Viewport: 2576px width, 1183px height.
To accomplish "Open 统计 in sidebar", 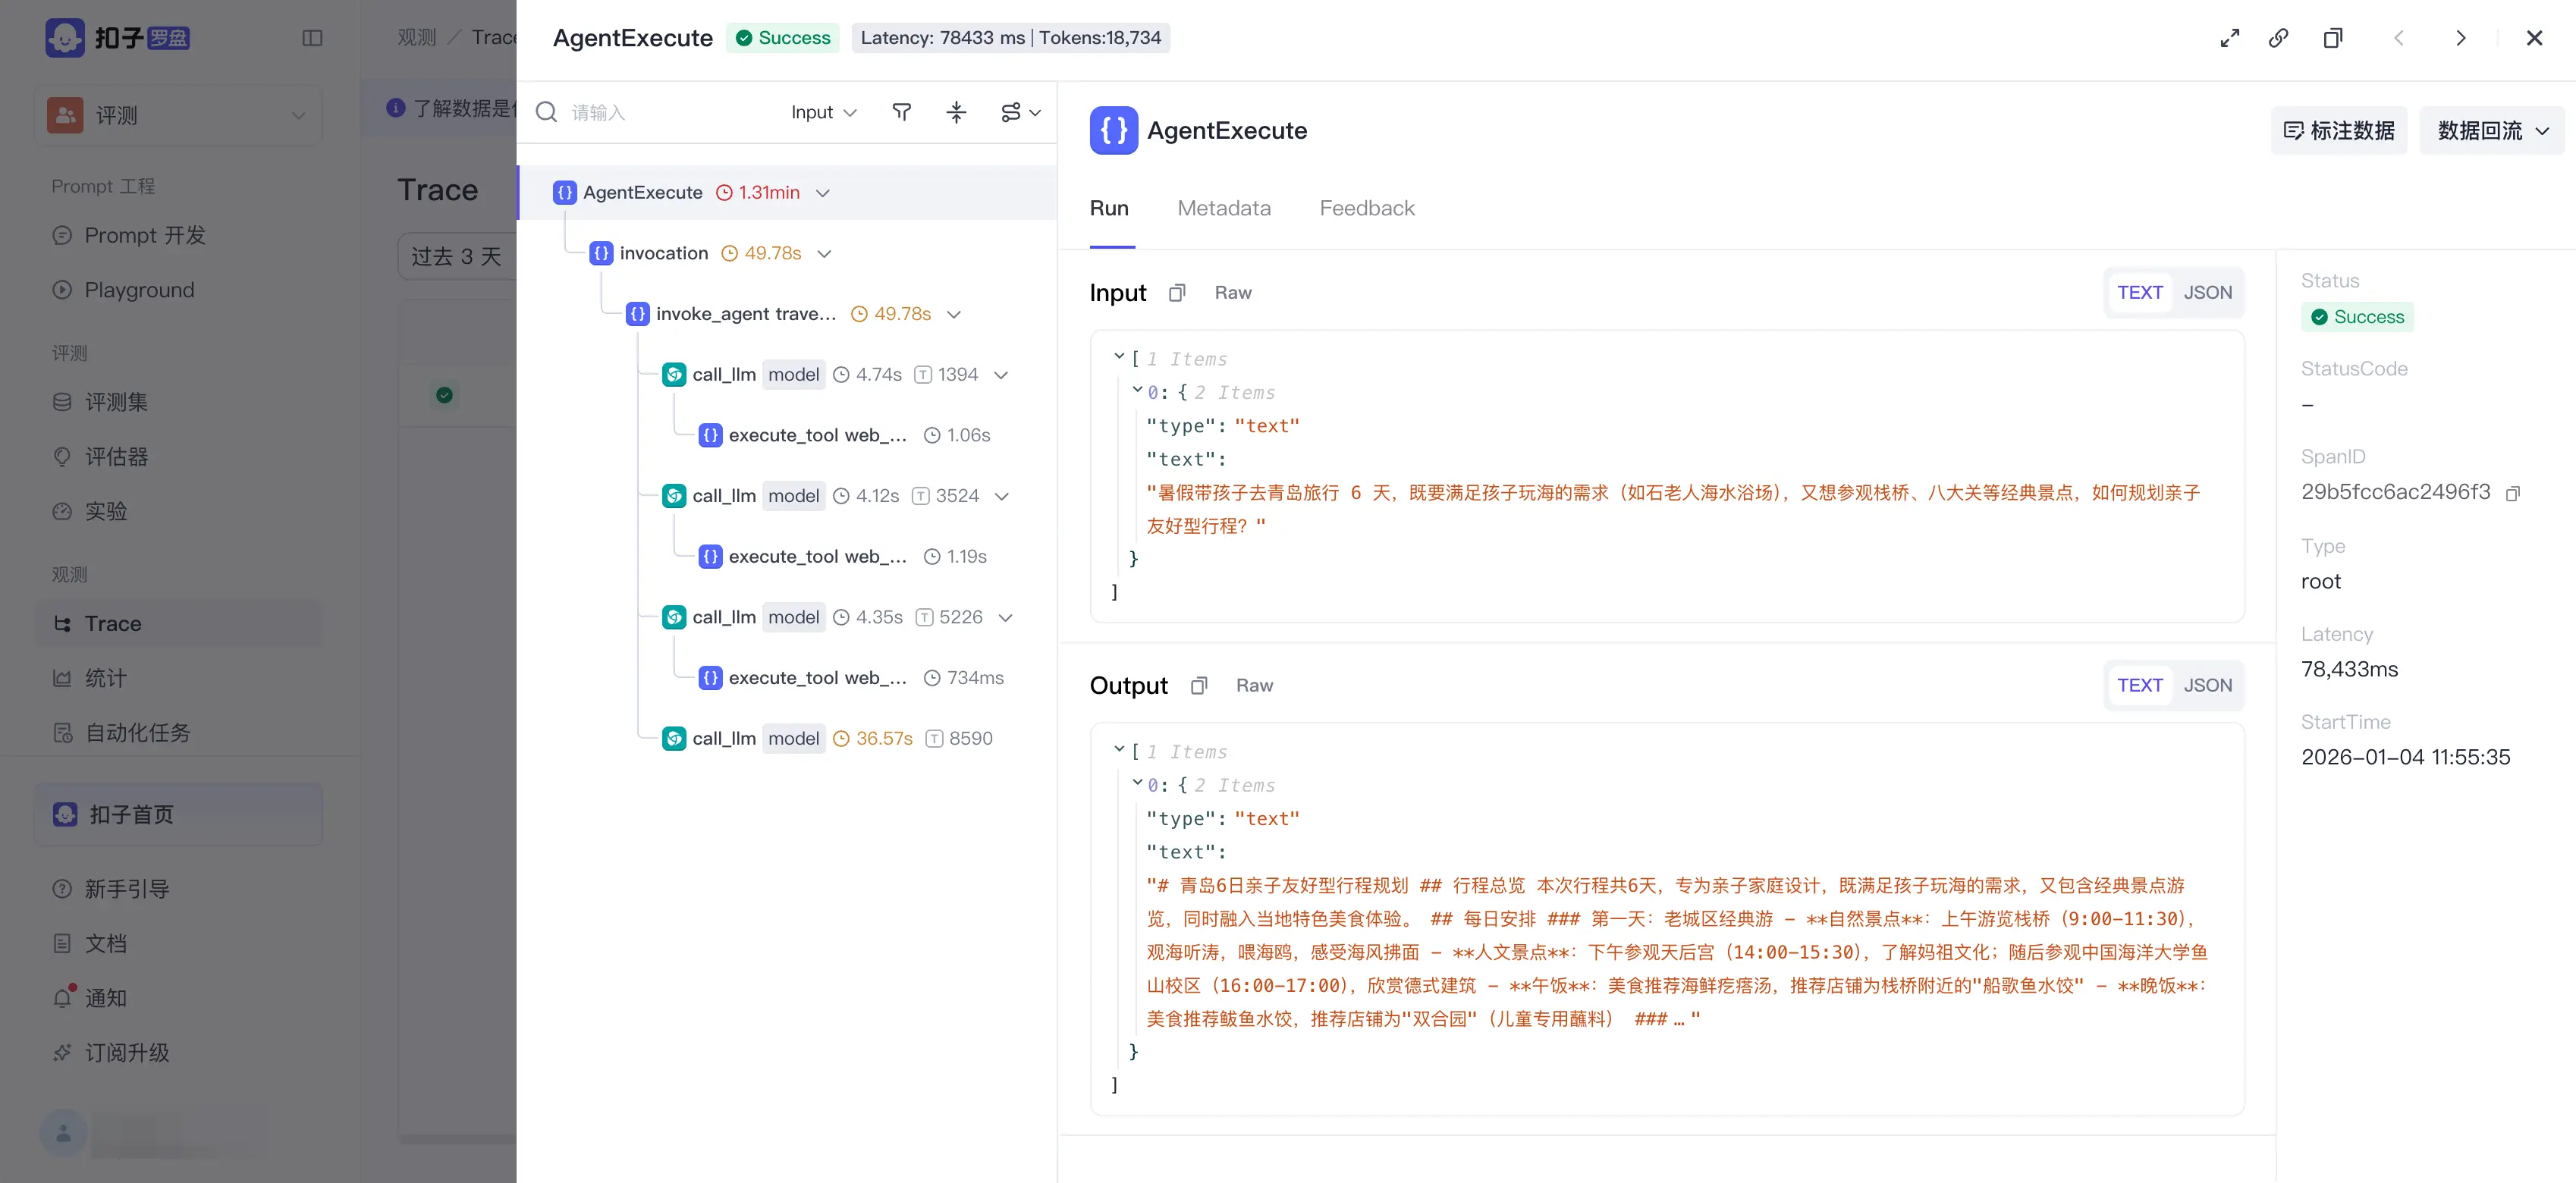I will [178, 678].
